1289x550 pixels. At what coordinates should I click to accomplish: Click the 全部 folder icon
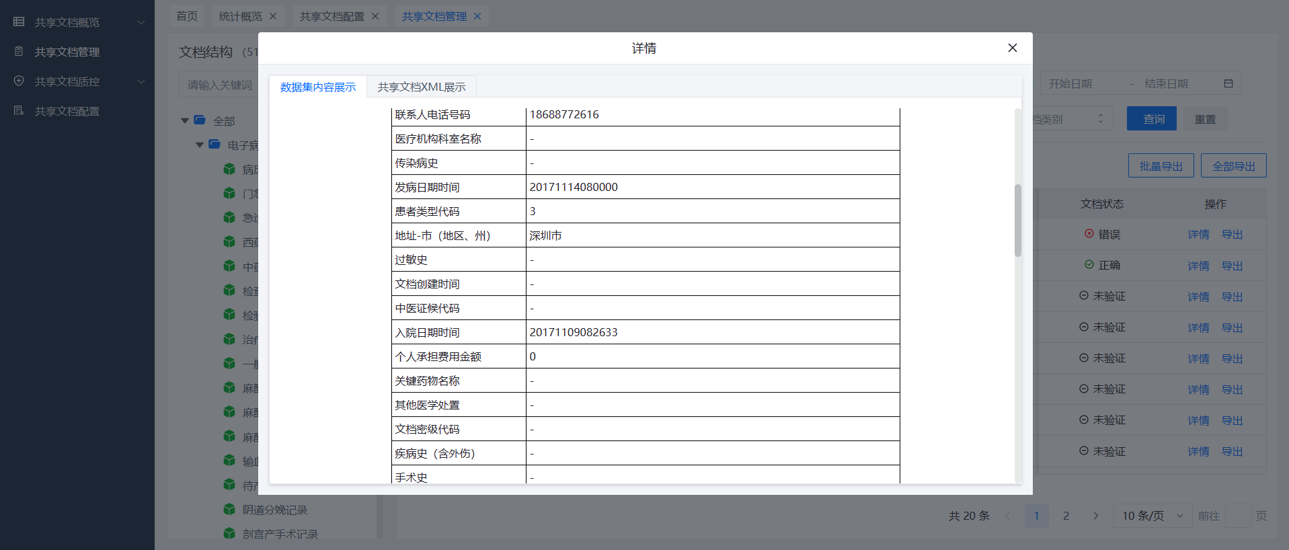tap(200, 120)
